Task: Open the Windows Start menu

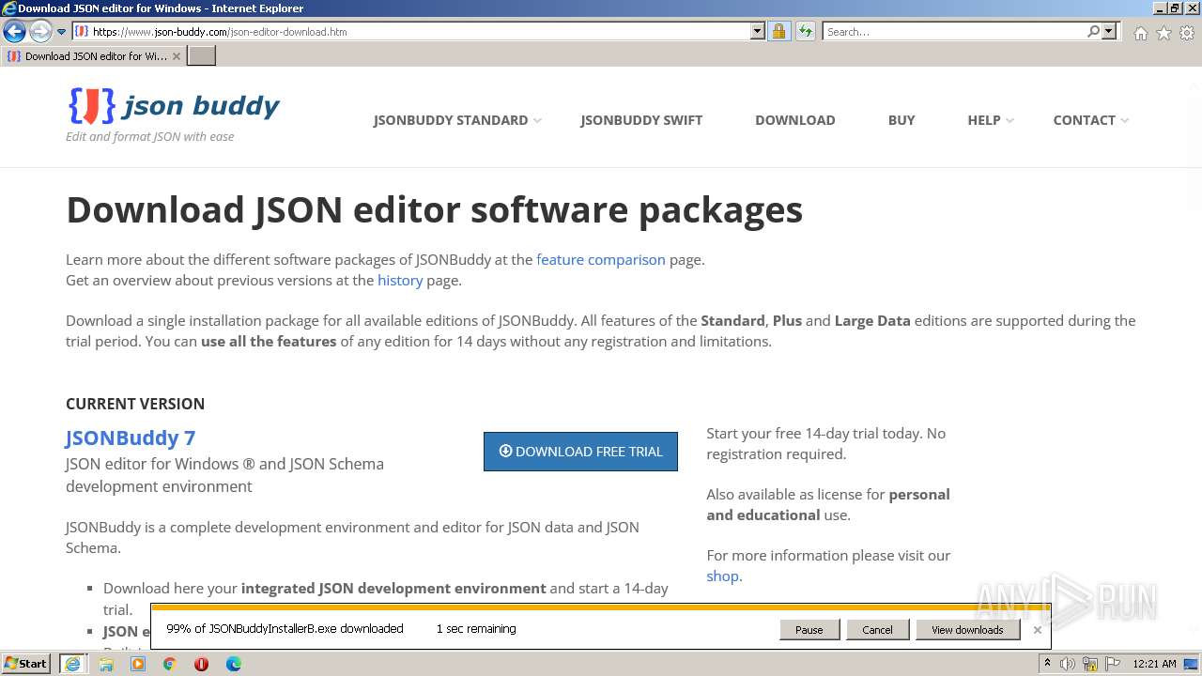Action: [26, 664]
